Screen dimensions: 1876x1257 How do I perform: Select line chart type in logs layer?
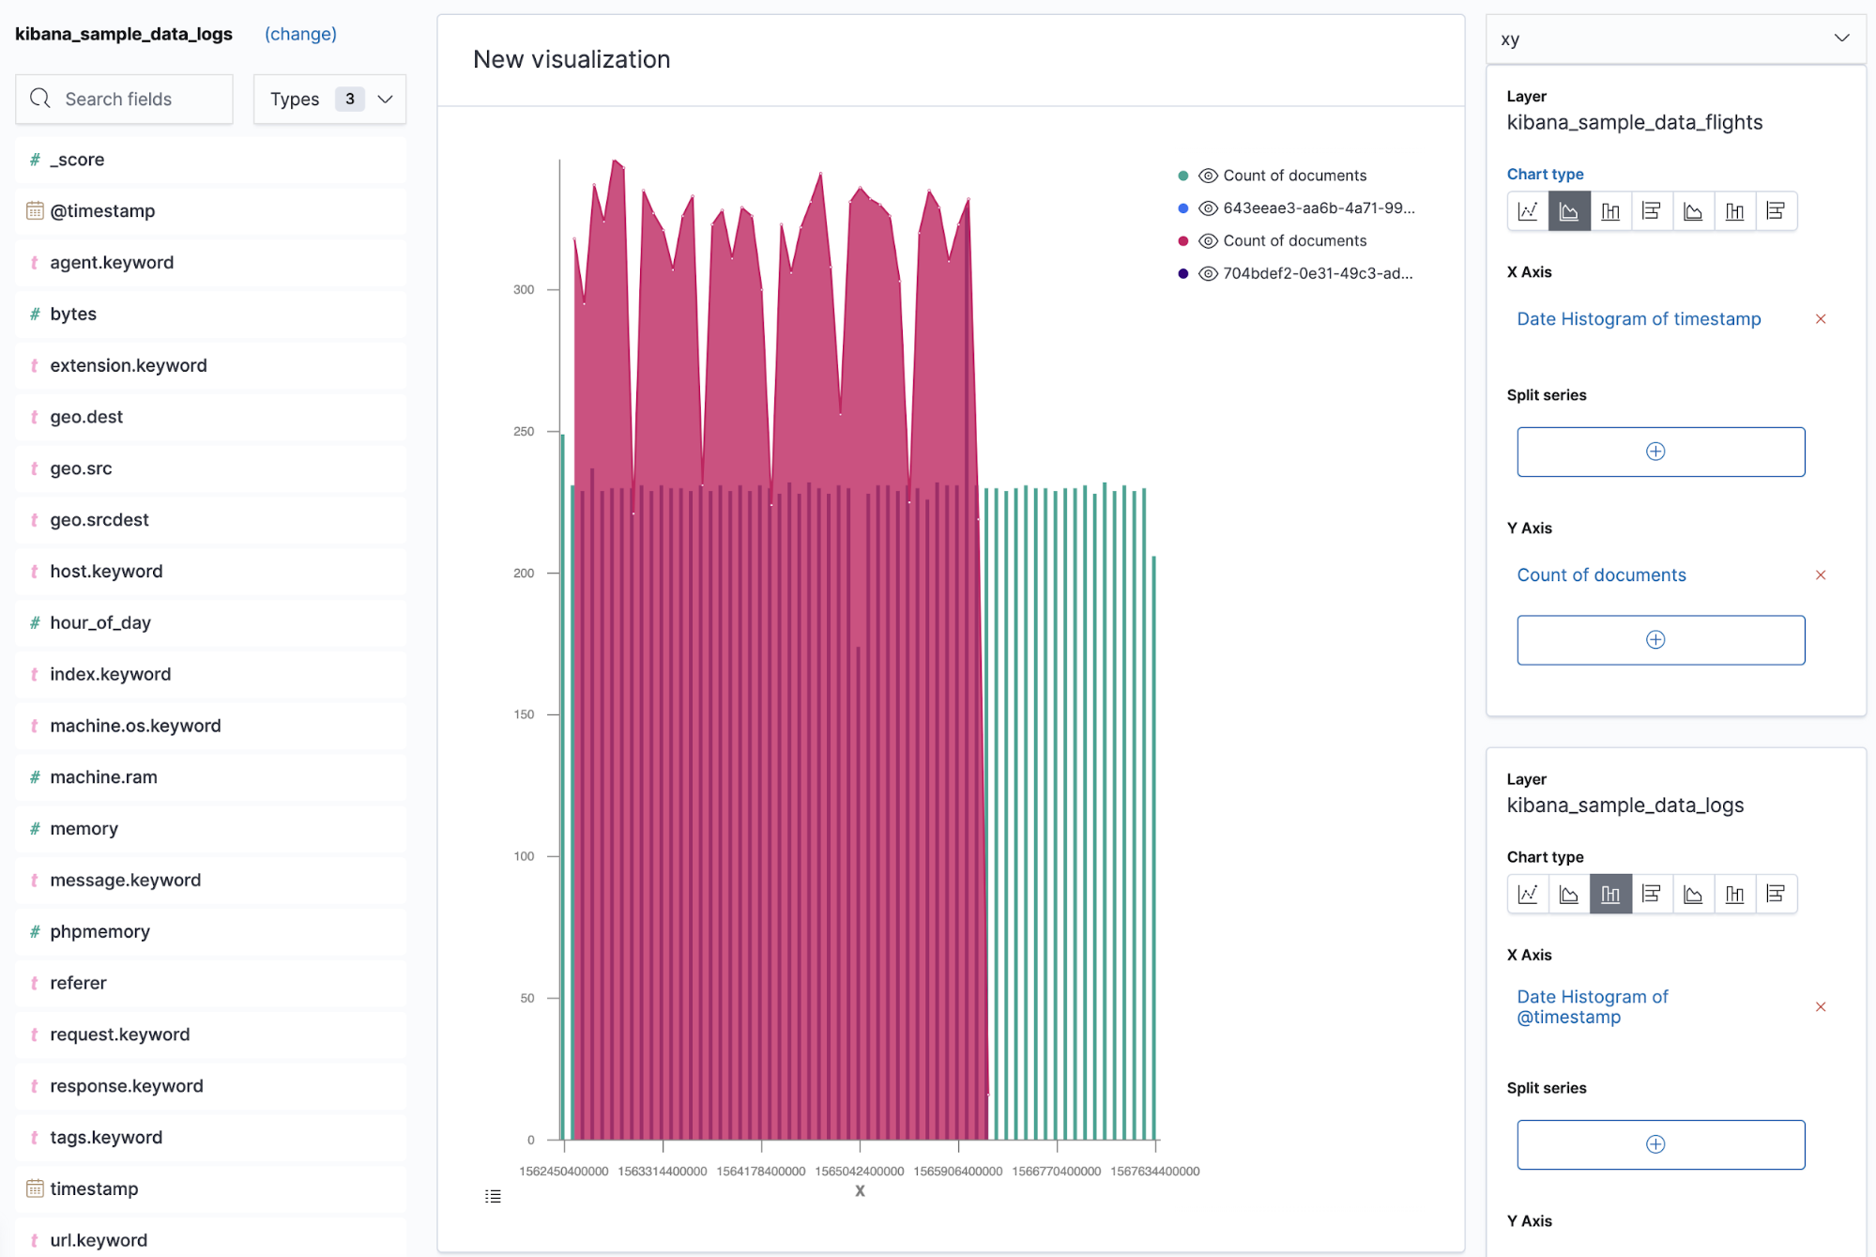tap(1528, 894)
